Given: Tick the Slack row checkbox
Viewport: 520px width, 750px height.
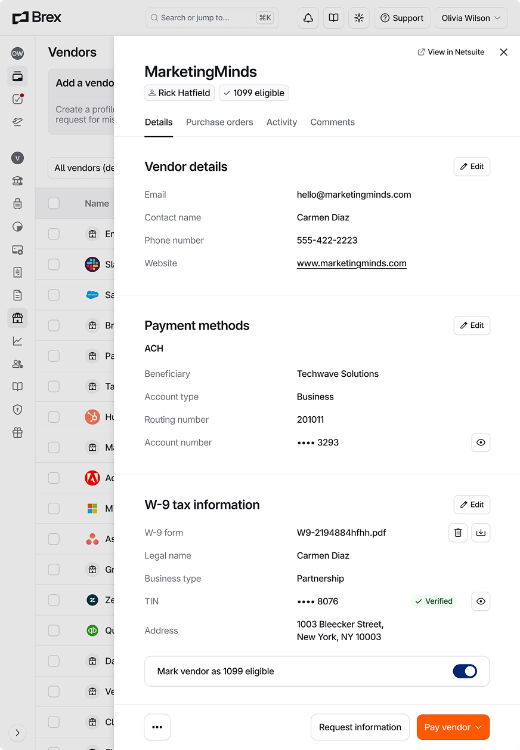Looking at the screenshot, I should click(x=54, y=265).
